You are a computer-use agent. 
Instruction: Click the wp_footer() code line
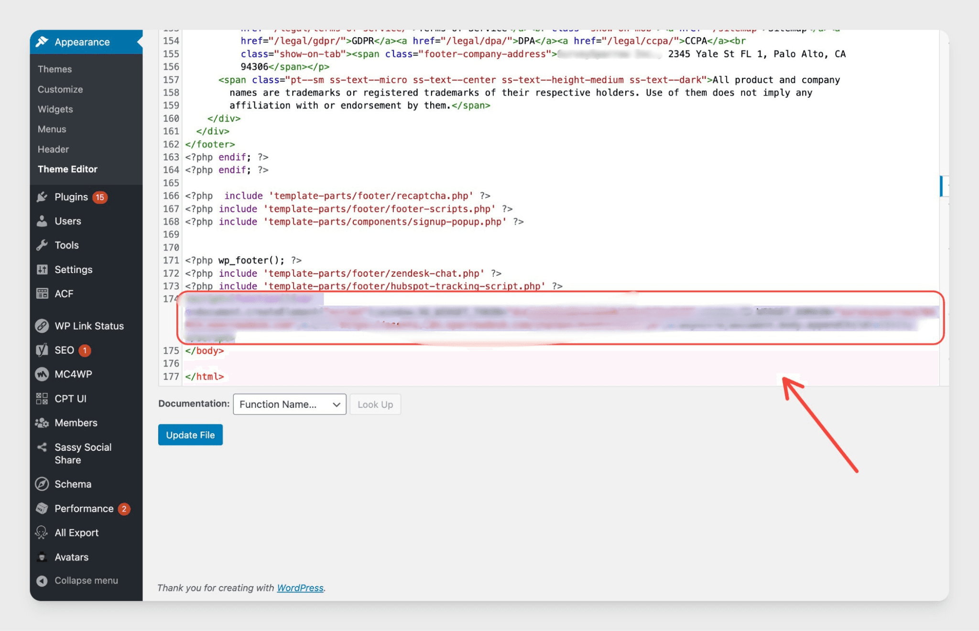point(243,260)
